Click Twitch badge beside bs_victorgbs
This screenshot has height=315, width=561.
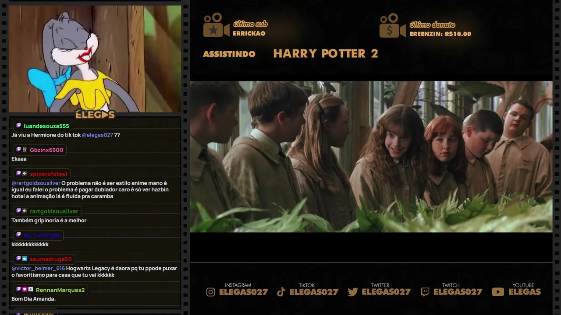(x=18, y=235)
